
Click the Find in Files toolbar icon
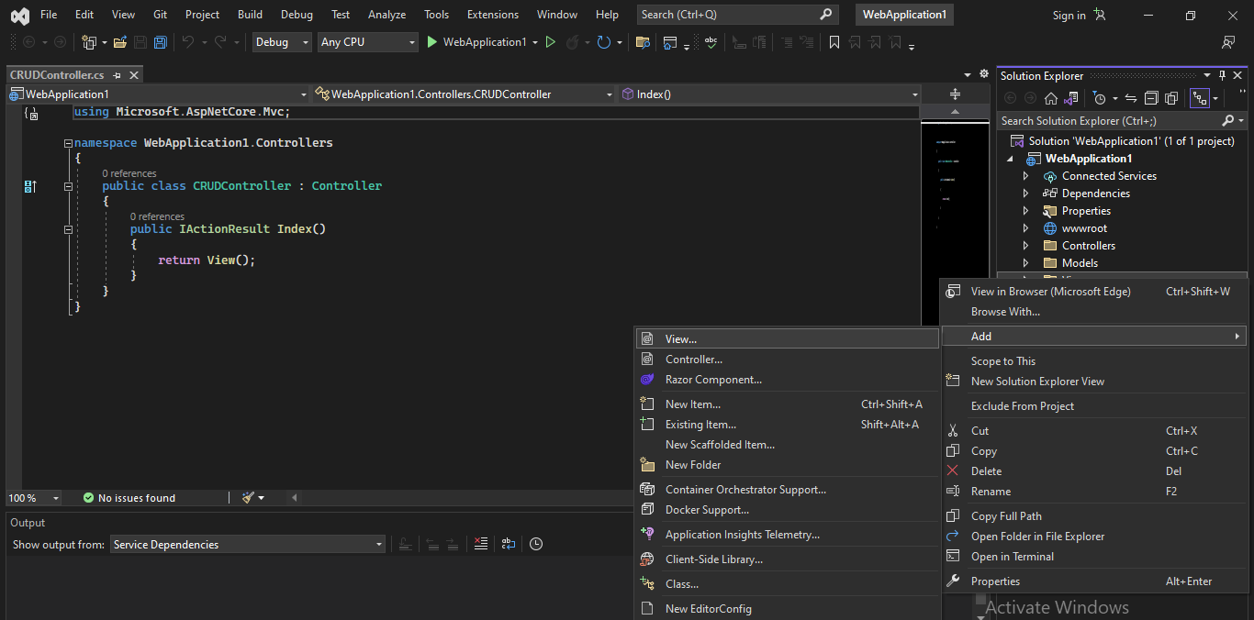643,42
